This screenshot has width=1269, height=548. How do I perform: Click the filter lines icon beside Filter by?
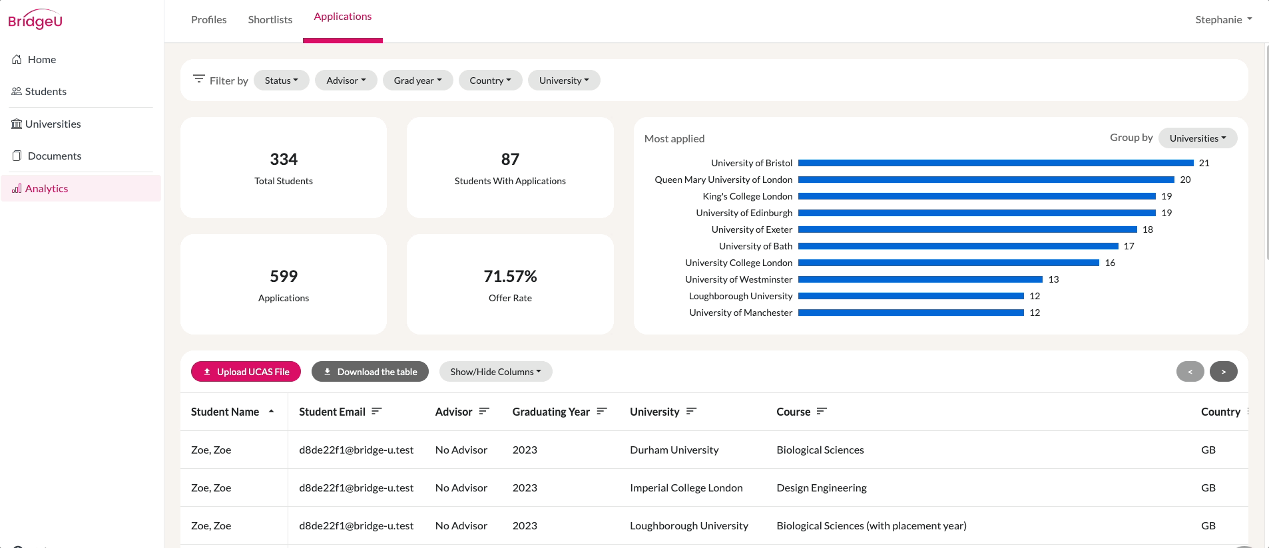point(198,79)
